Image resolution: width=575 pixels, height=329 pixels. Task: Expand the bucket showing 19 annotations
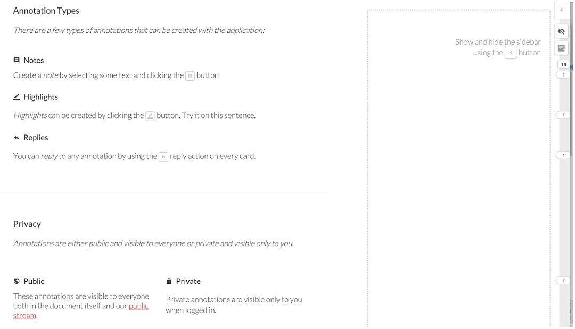pyautogui.click(x=563, y=64)
